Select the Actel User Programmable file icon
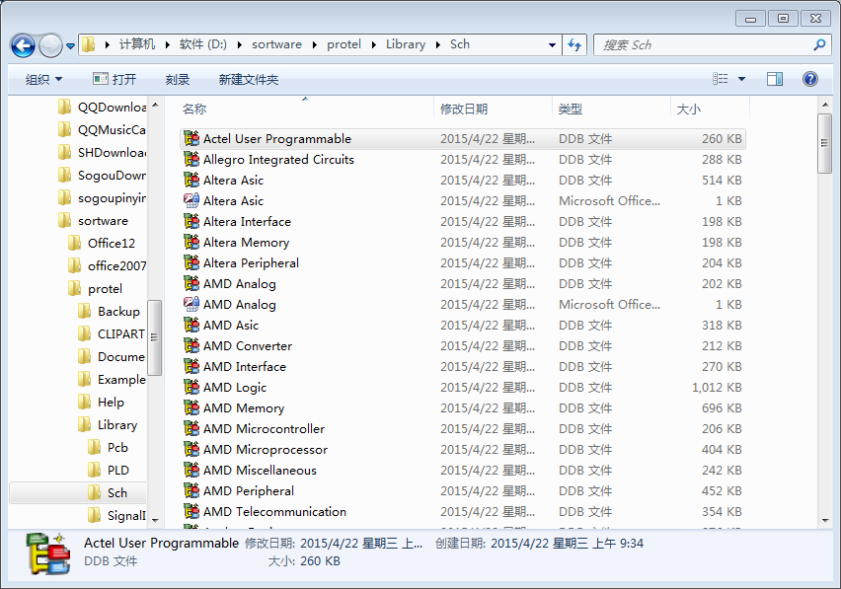 coord(191,139)
